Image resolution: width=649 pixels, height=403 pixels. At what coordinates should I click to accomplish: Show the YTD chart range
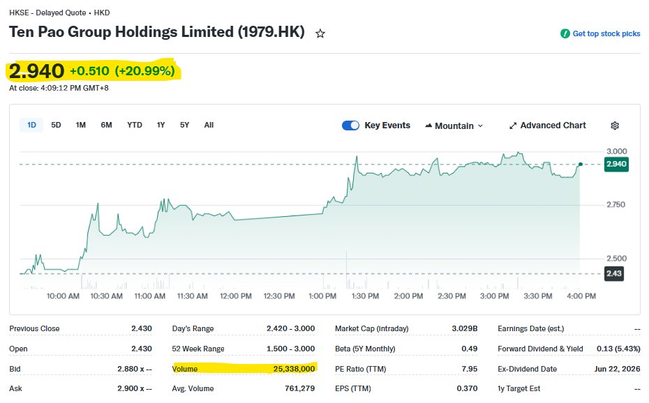[x=135, y=125]
